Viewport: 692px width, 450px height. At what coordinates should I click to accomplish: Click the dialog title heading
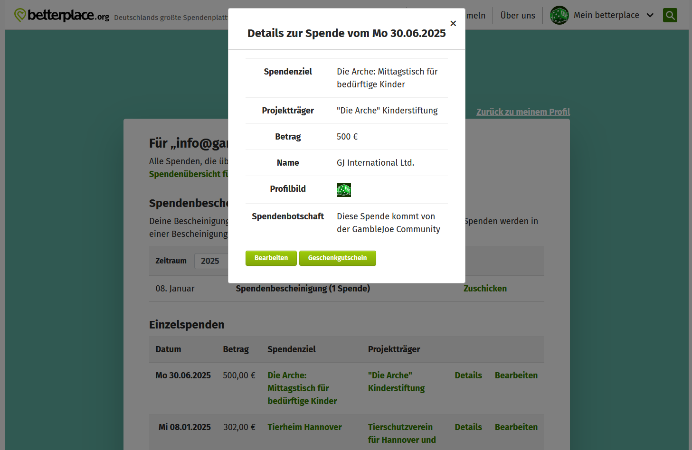[x=347, y=33]
